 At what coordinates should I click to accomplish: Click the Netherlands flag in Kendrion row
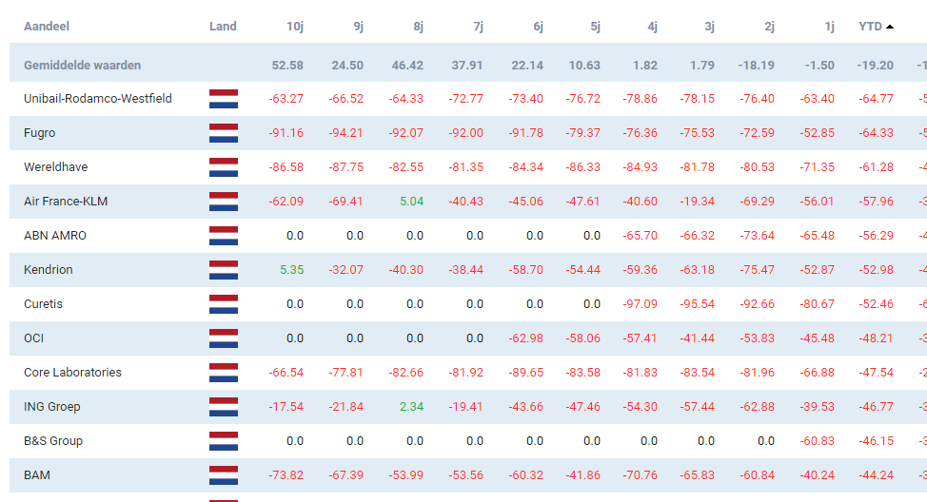click(x=224, y=270)
